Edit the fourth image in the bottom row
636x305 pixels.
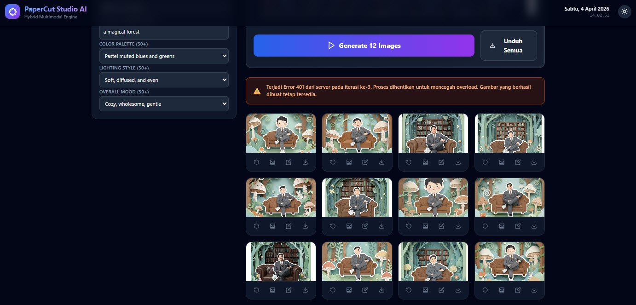518,290
